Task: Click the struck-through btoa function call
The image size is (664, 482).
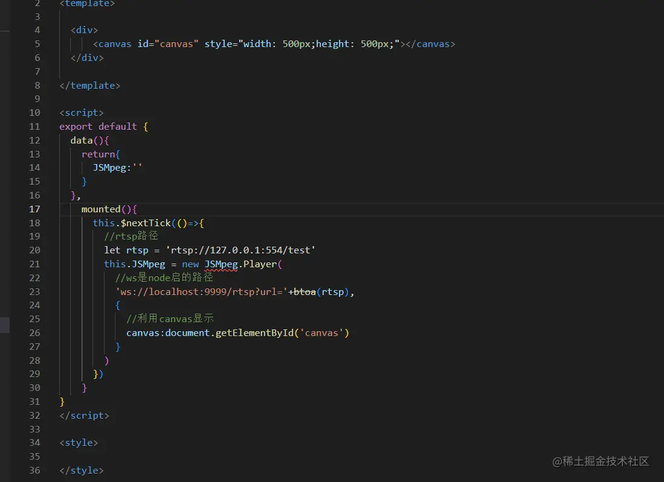Action: 305,292
